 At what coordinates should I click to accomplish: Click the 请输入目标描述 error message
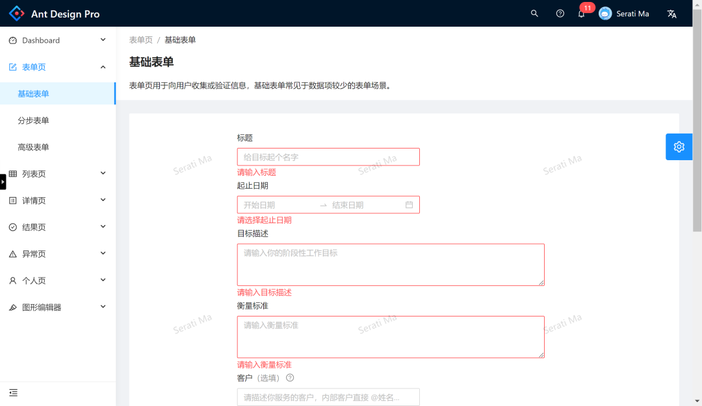pos(264,293)
